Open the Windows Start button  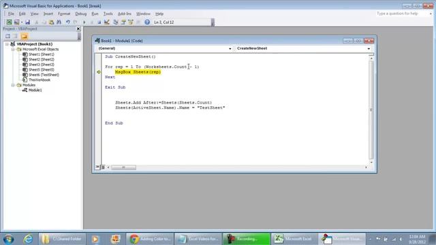coord(8,239)
